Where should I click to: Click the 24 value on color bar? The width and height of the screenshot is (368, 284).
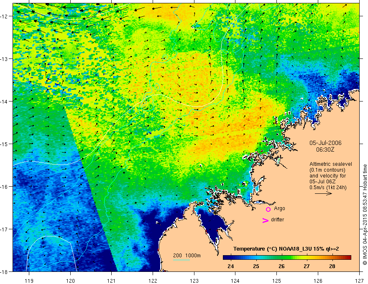point(231,266)
